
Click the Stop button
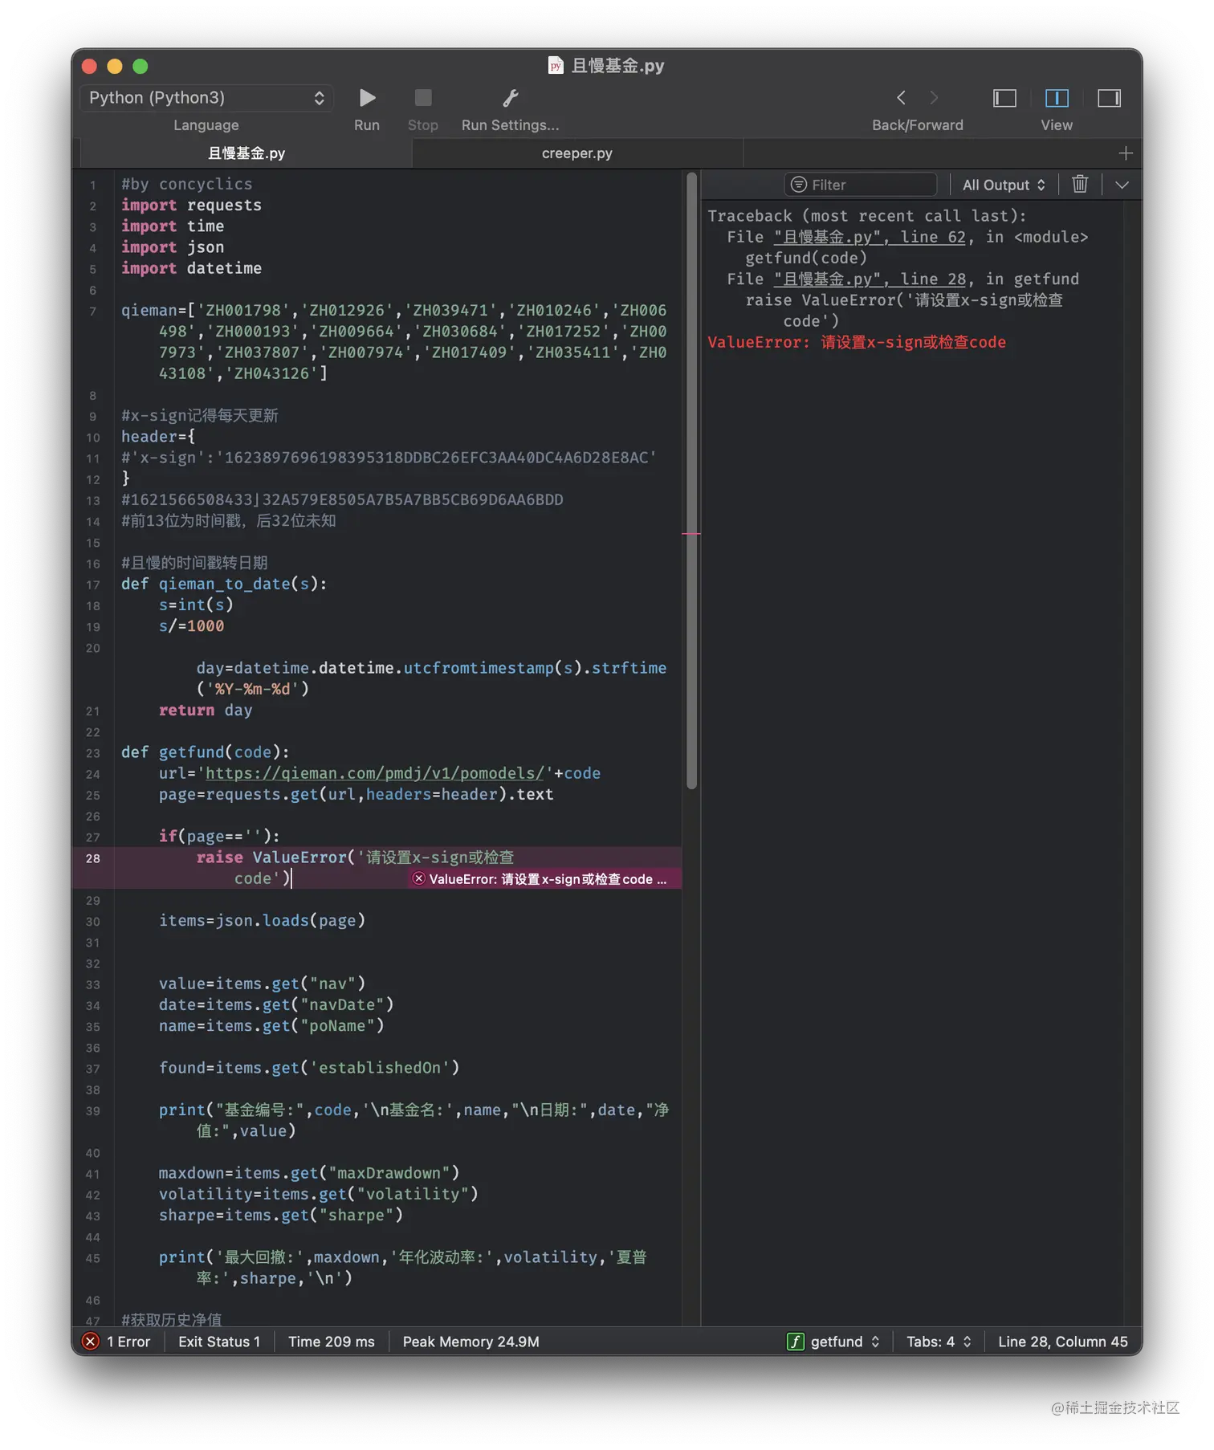(422, 98)
